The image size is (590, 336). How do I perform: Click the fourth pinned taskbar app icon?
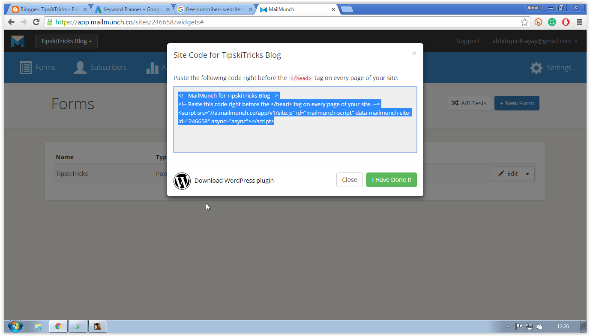click(x=98, y=327)
